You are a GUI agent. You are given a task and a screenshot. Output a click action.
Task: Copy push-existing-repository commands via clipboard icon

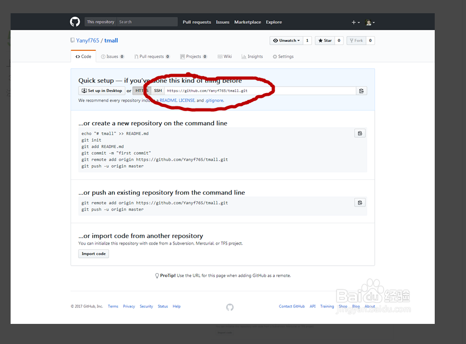[x=360, y=203]
